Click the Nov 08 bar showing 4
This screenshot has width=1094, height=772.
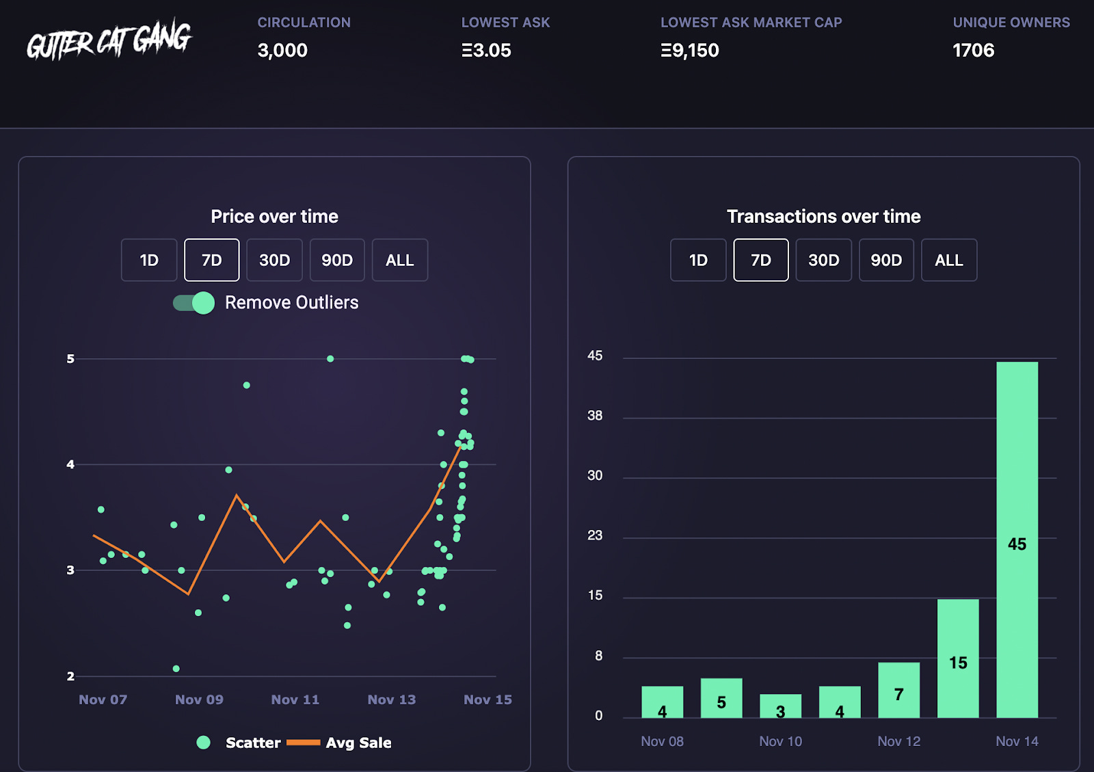[662, 702]
